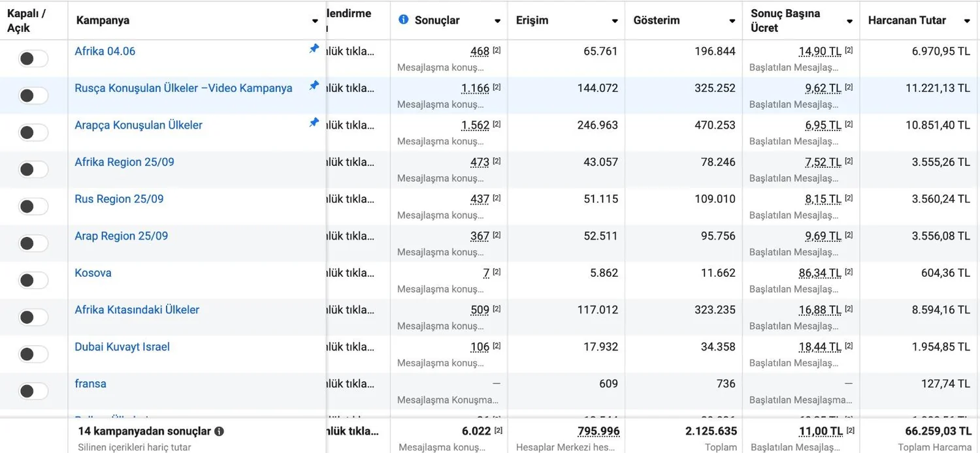980x453 pixels.
Task: Click pin icon on Rusça Konuşulan Ülkeler row
Action: (x=314, y=86)
